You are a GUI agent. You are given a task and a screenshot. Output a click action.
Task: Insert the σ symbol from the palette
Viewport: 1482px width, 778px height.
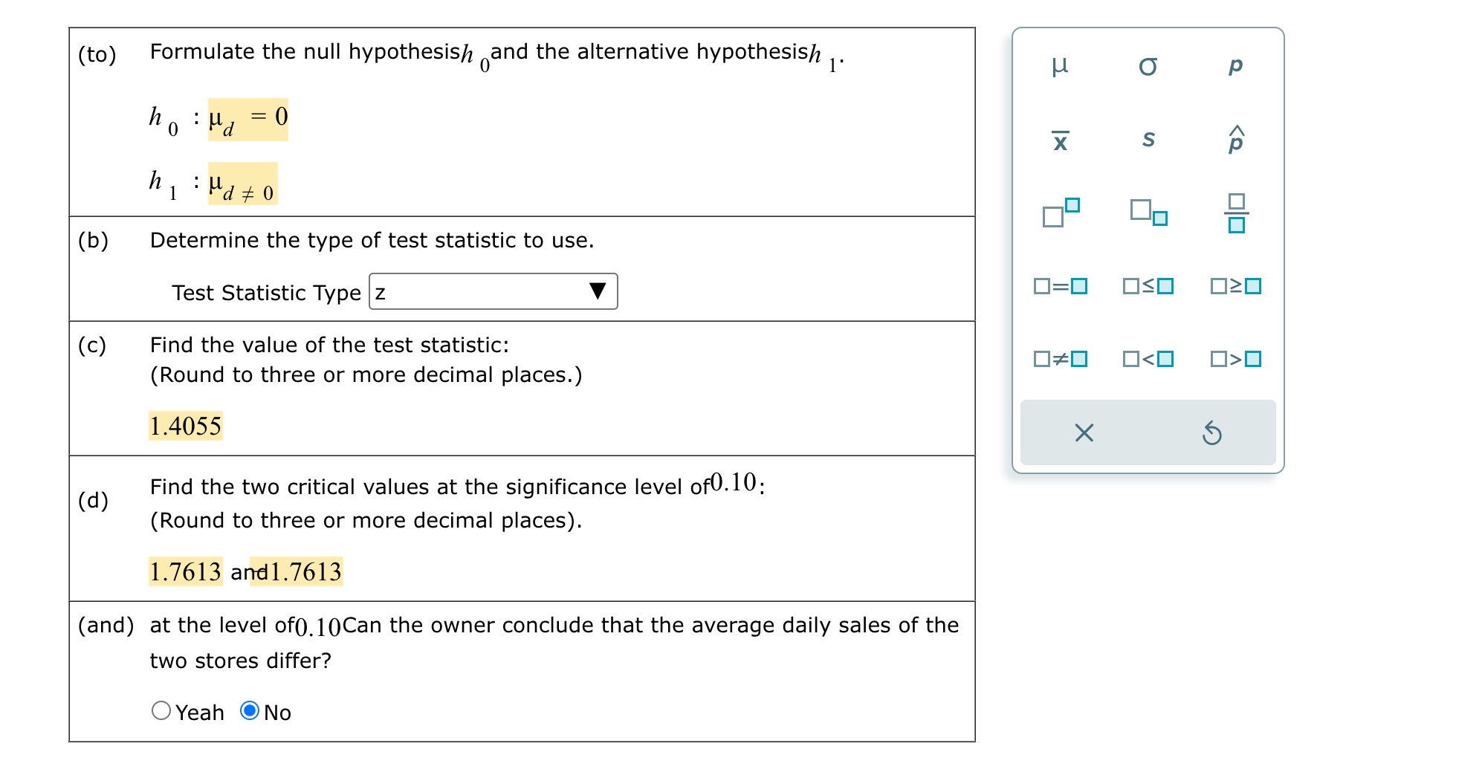[x=1148, y=65]
